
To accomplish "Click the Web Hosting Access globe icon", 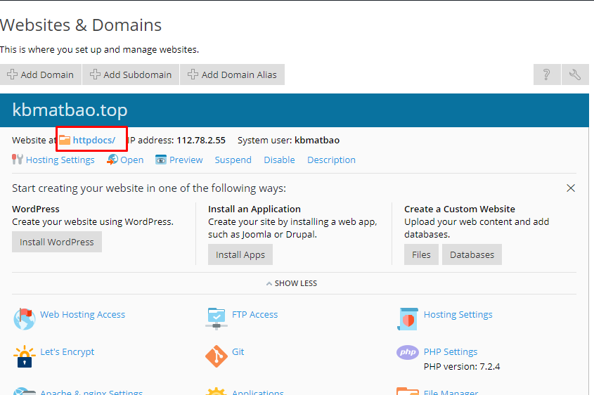I will [24, 318].
